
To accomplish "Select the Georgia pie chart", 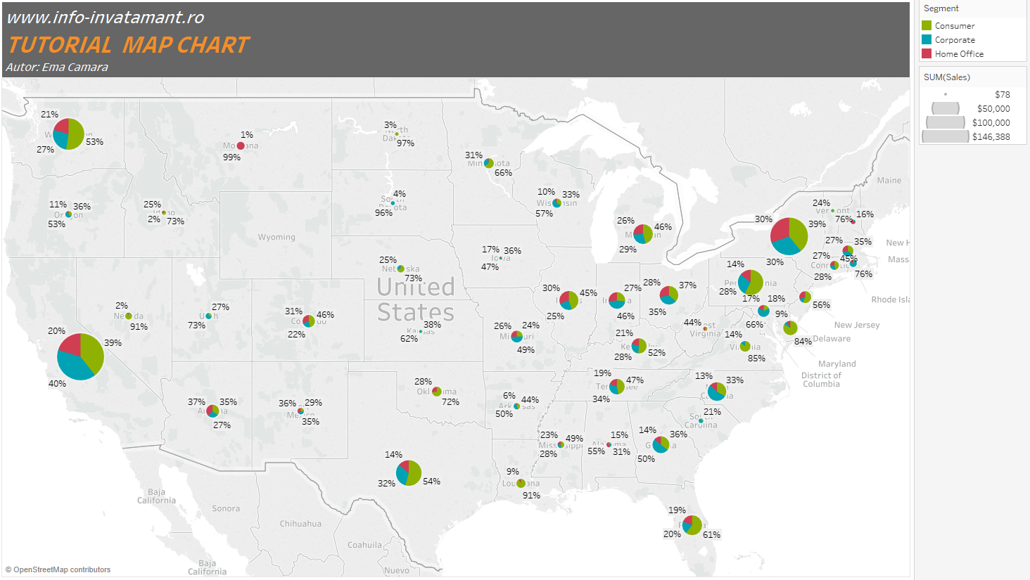I will pos(661,444).
